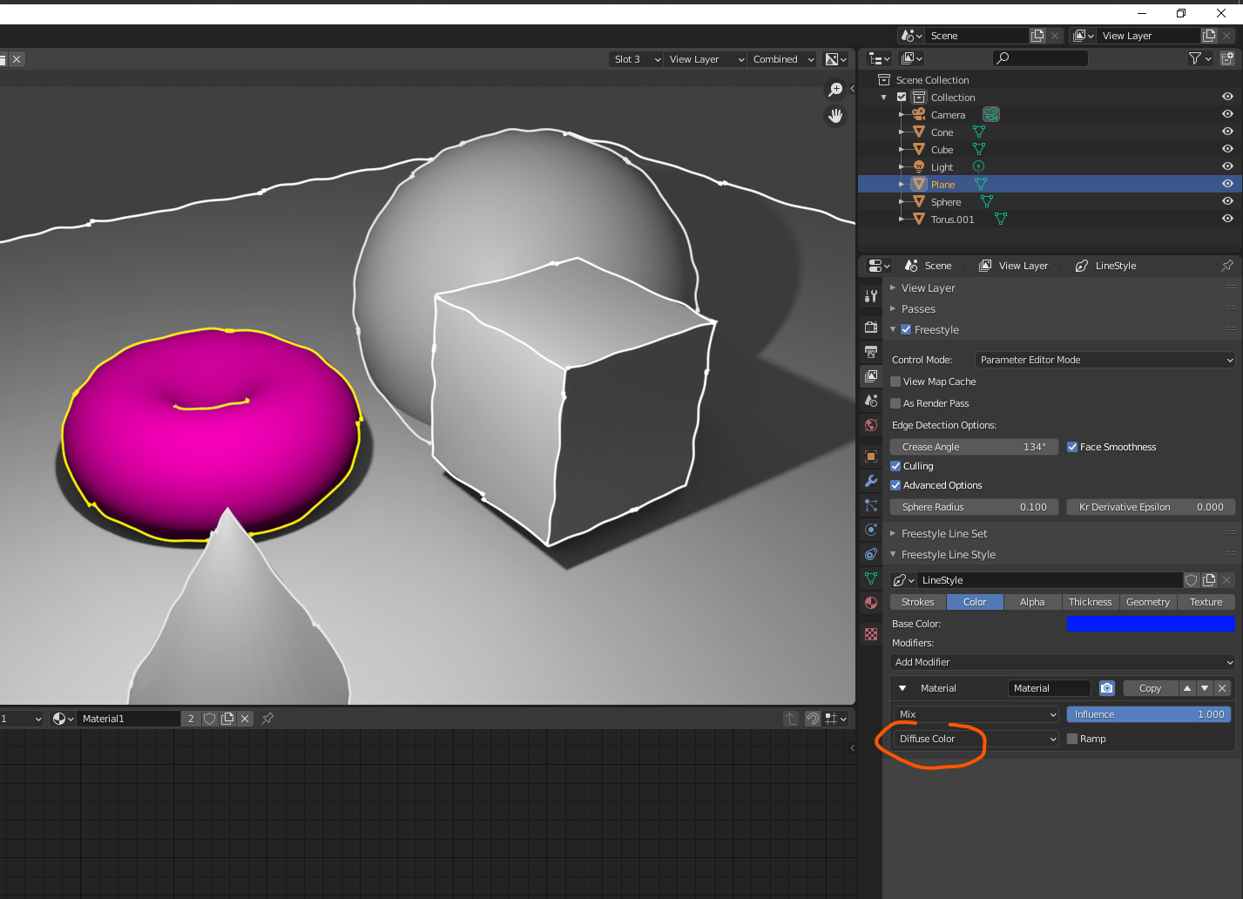Switch to the Thickness tab
Screen dimensions: 1243x899
pyautogui.click(x=1090, y=601)
